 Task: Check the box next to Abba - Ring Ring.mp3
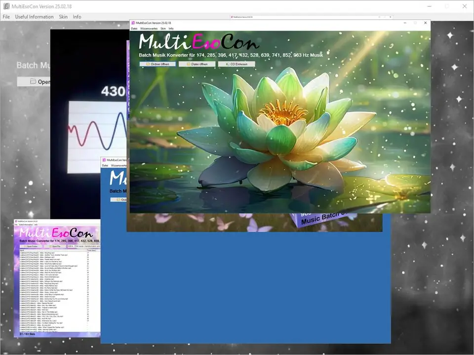(x=21, y=252)
